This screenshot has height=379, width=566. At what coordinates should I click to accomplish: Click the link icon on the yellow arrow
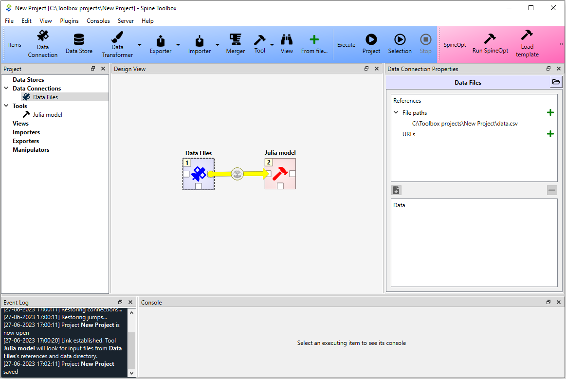point(237,174)
